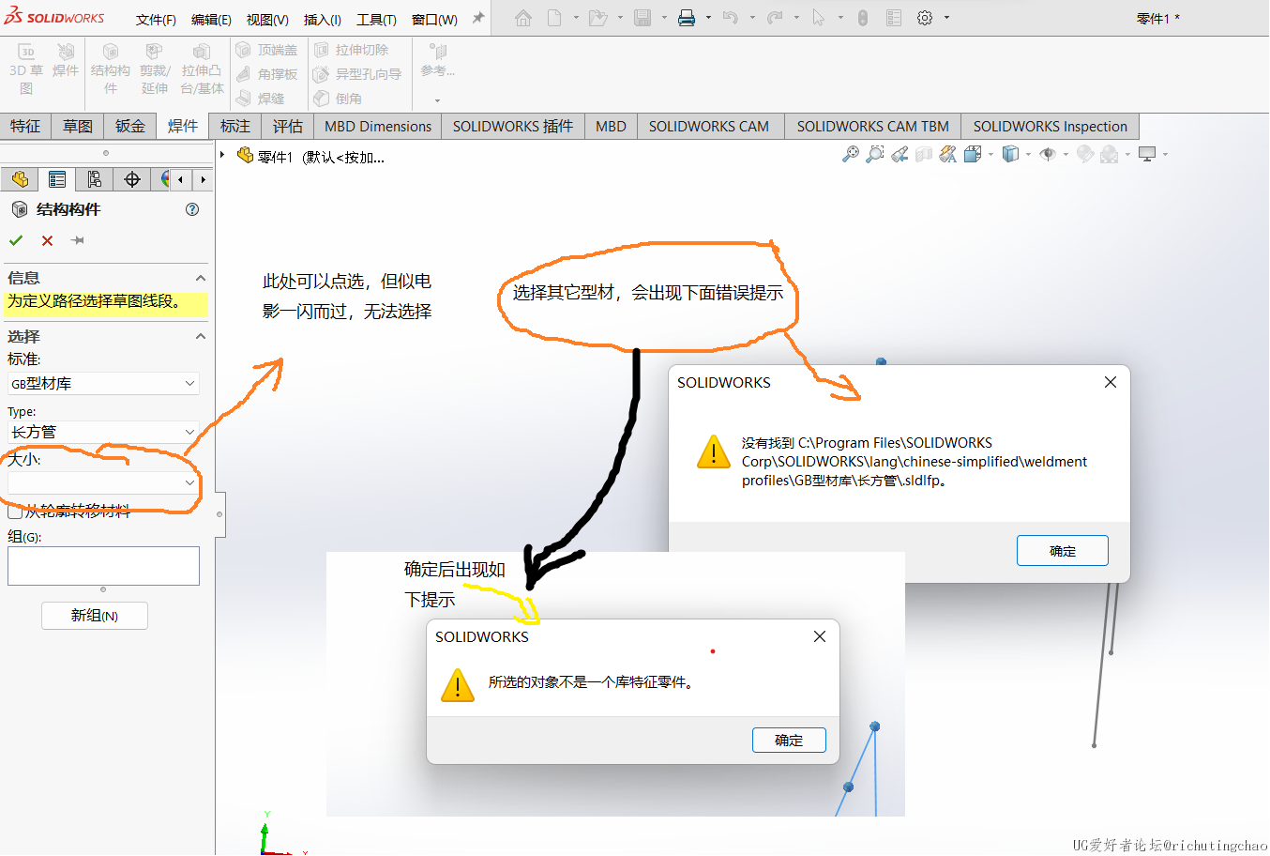Viewport: 1270px width, 856px height.
Task: Show next manager tabs with right arrow
Action: click(204, 179)
